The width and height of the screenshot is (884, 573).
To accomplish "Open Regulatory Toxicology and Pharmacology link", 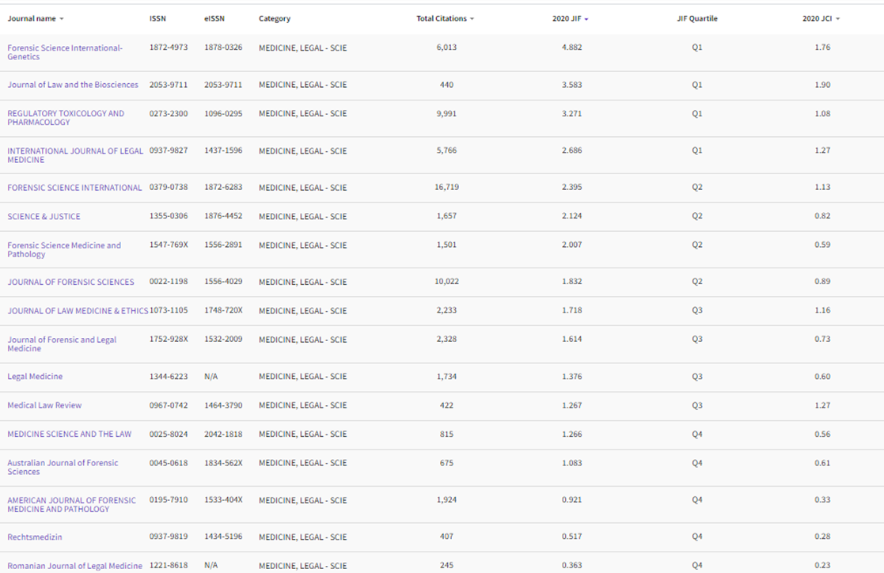I will [x=66, y=118].
